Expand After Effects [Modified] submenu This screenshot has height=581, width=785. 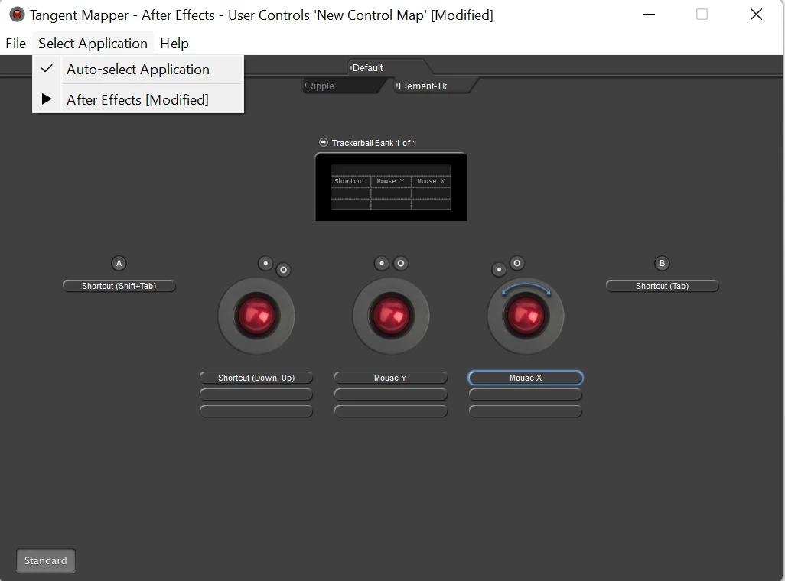point(138,99)
